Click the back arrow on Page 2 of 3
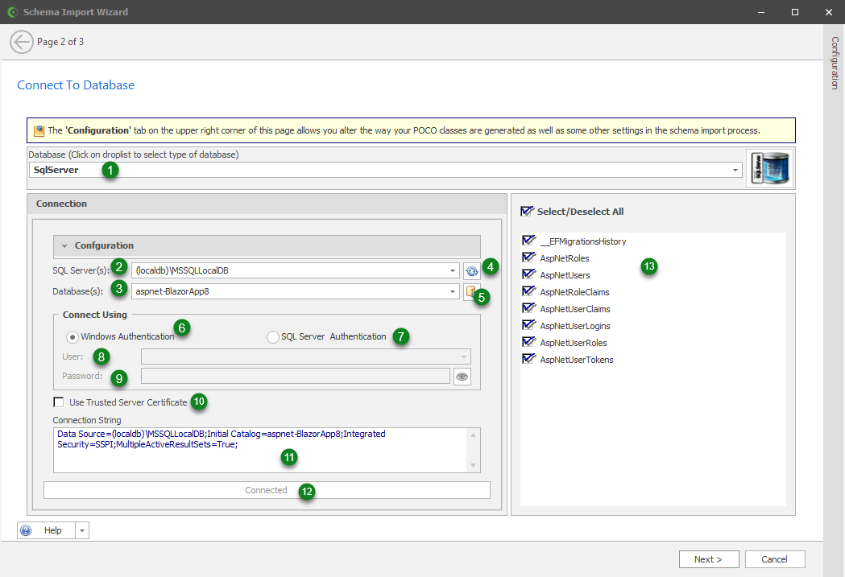 pos(22,41)
